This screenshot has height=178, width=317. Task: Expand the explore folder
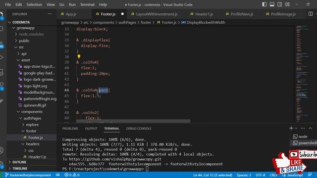click(32, 125)
